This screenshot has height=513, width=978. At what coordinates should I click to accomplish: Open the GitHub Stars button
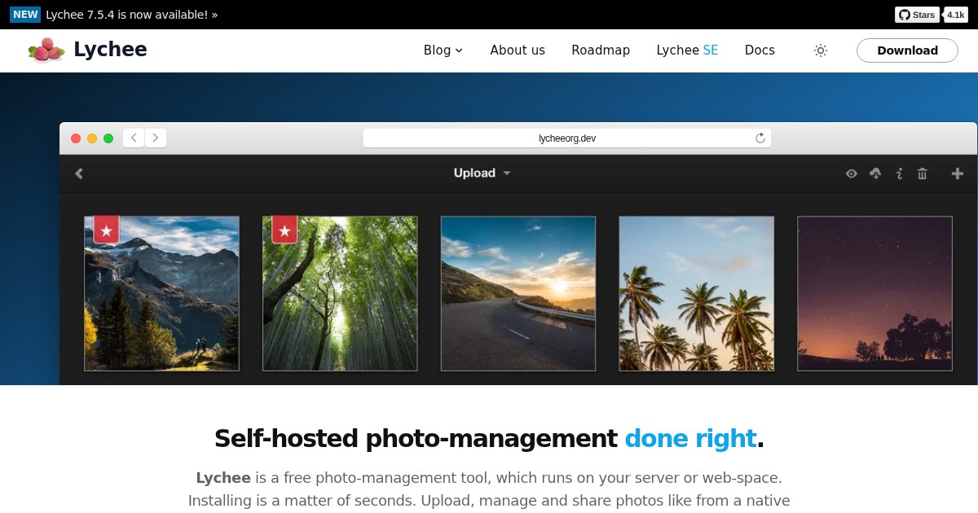tap(917, 15)
